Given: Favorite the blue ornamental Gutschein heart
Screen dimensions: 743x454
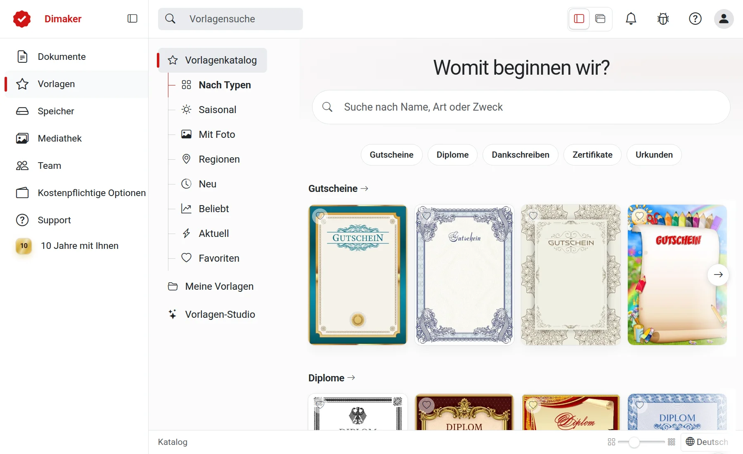Looking at the screenshot, I should [x=426, y=215].
